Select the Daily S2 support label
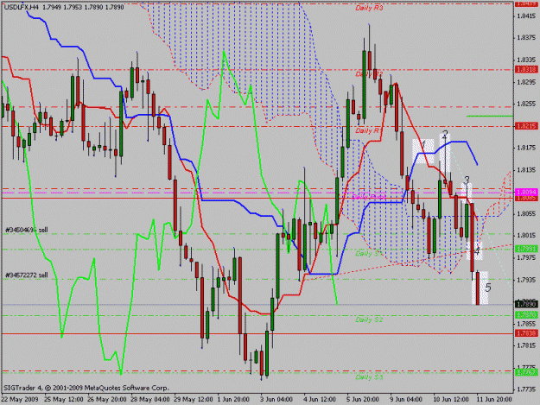 pos(369,320)
